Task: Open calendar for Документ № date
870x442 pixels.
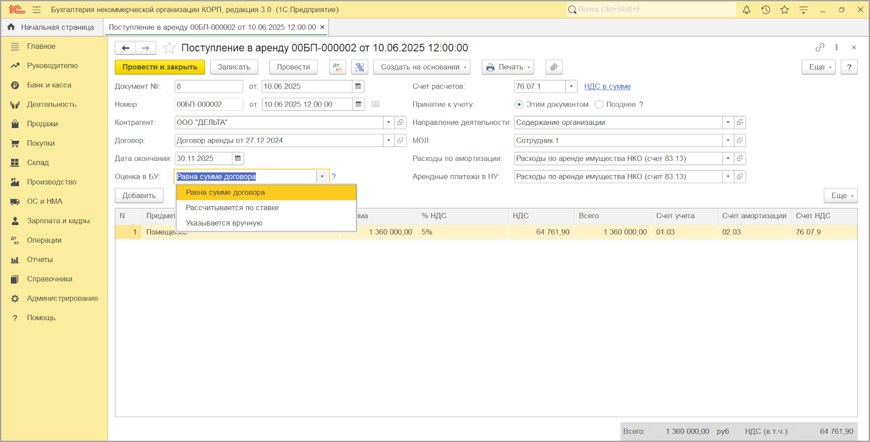Action: [358, 86]
